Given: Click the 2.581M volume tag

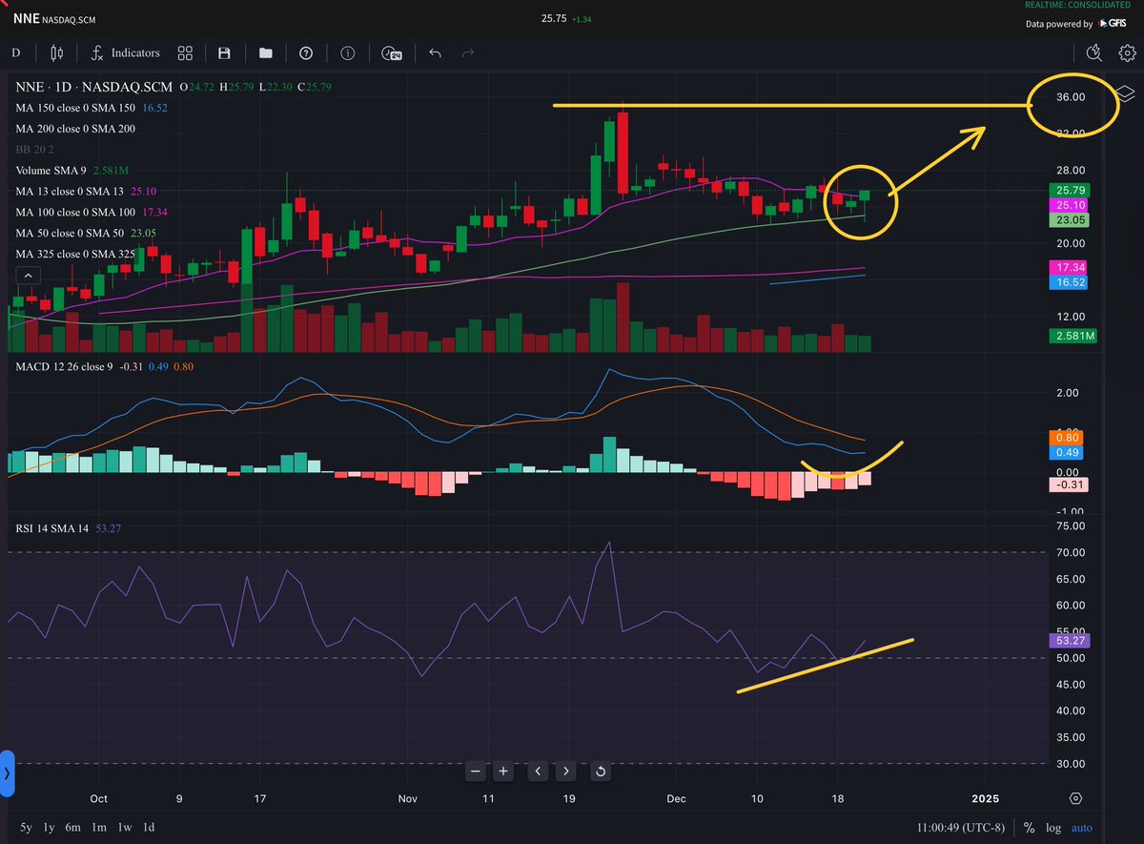Looking at the screenshot, I should click(x=1072, y=336).
